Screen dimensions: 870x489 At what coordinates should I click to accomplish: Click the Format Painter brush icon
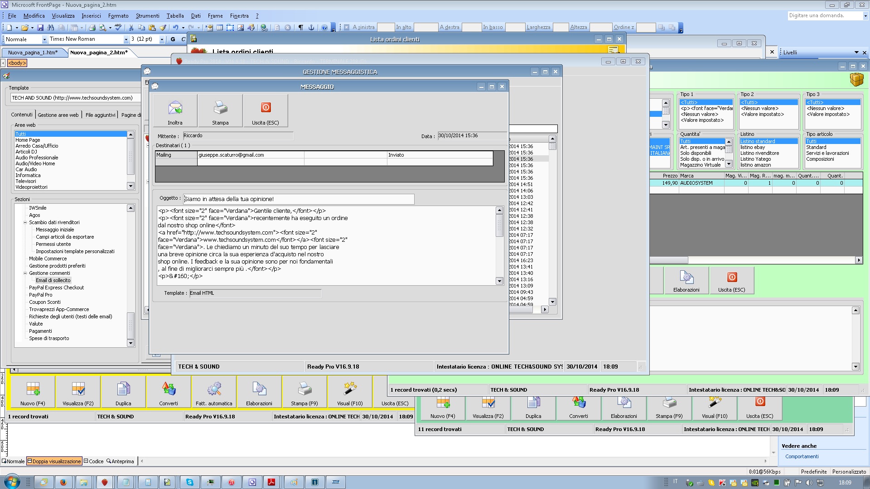(163, 28)
